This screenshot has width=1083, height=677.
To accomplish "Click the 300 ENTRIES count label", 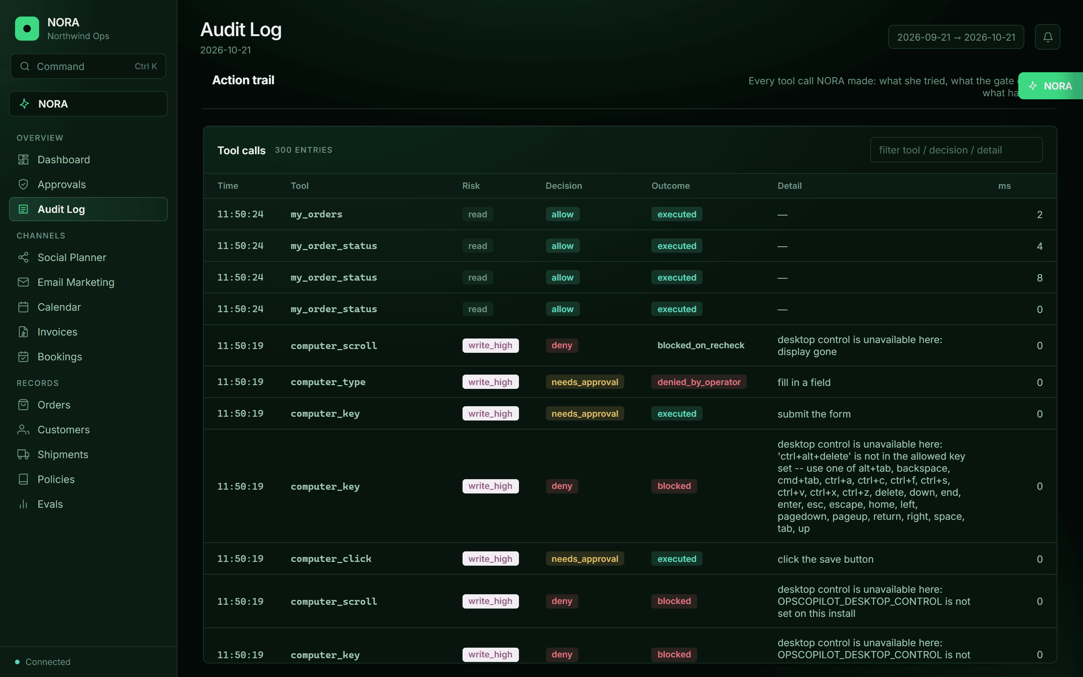I will (x=303, y=150).
